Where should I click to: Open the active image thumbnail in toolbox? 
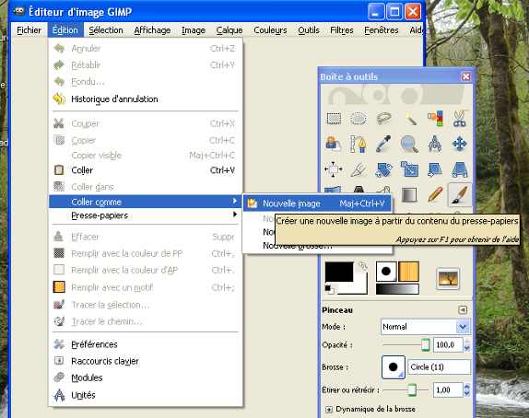(x=447, y=279)
